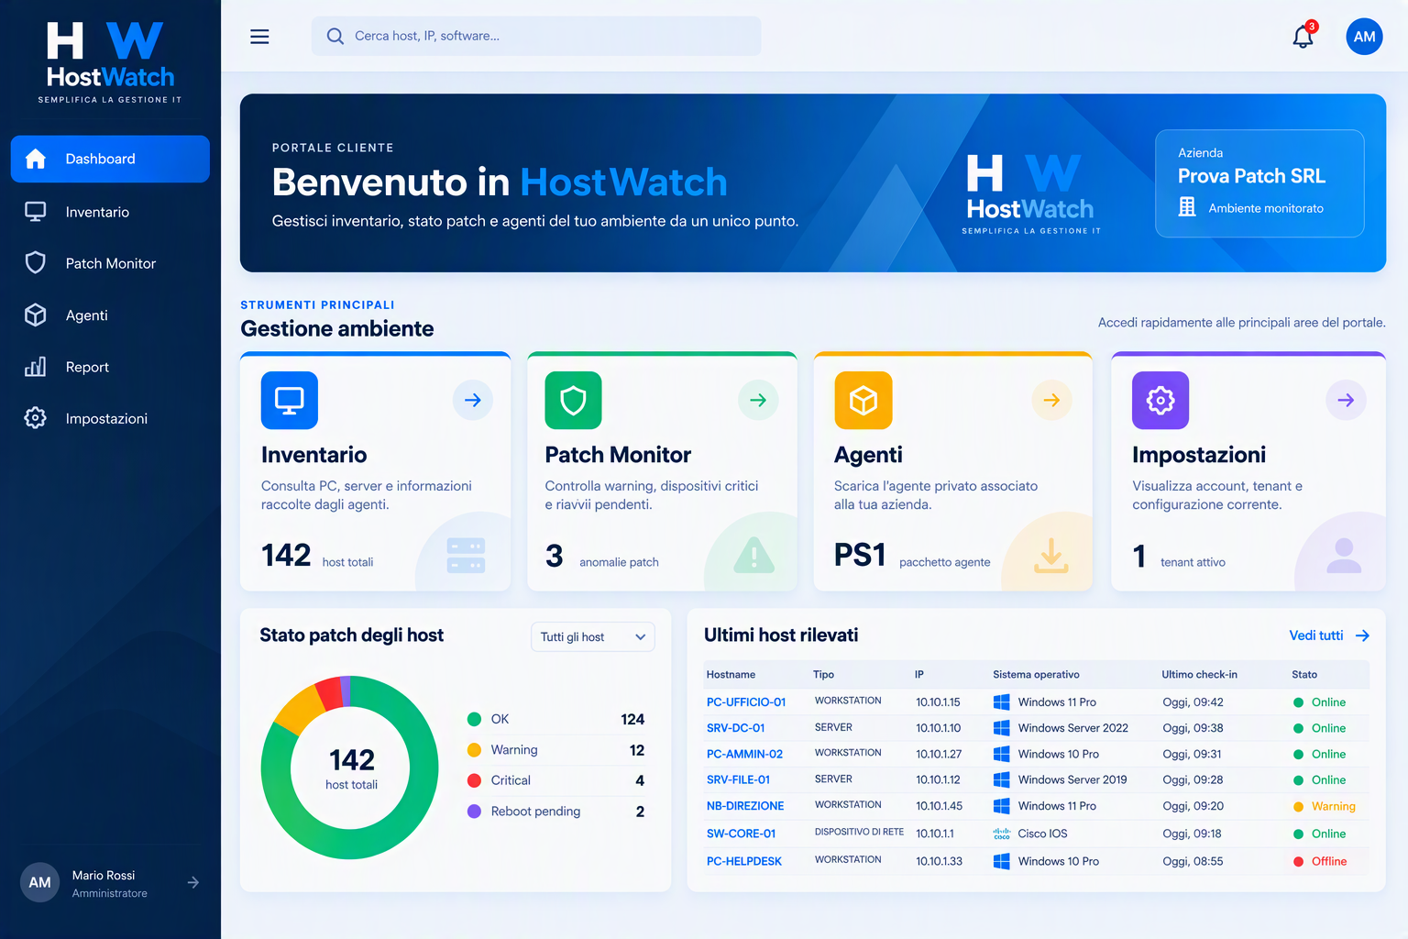The width and height of the screenshot is (1408, 939).
Task: Click the Sistema operativo column header
Action: [x=1036, y=674]
